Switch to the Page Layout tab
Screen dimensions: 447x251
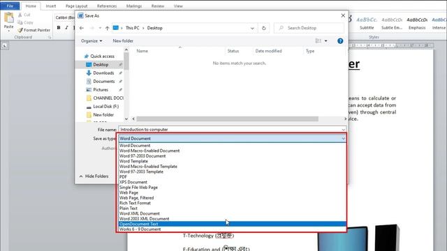[x=76, y=6]
